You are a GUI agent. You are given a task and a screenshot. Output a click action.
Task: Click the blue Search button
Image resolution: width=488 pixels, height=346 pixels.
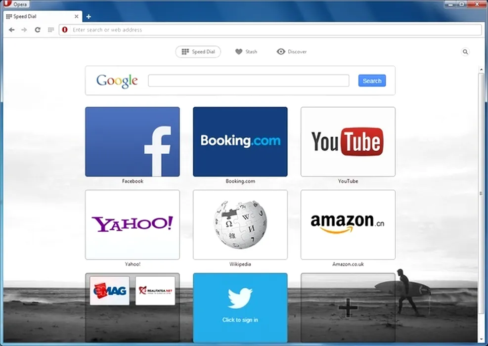click(x=372, y=81)
